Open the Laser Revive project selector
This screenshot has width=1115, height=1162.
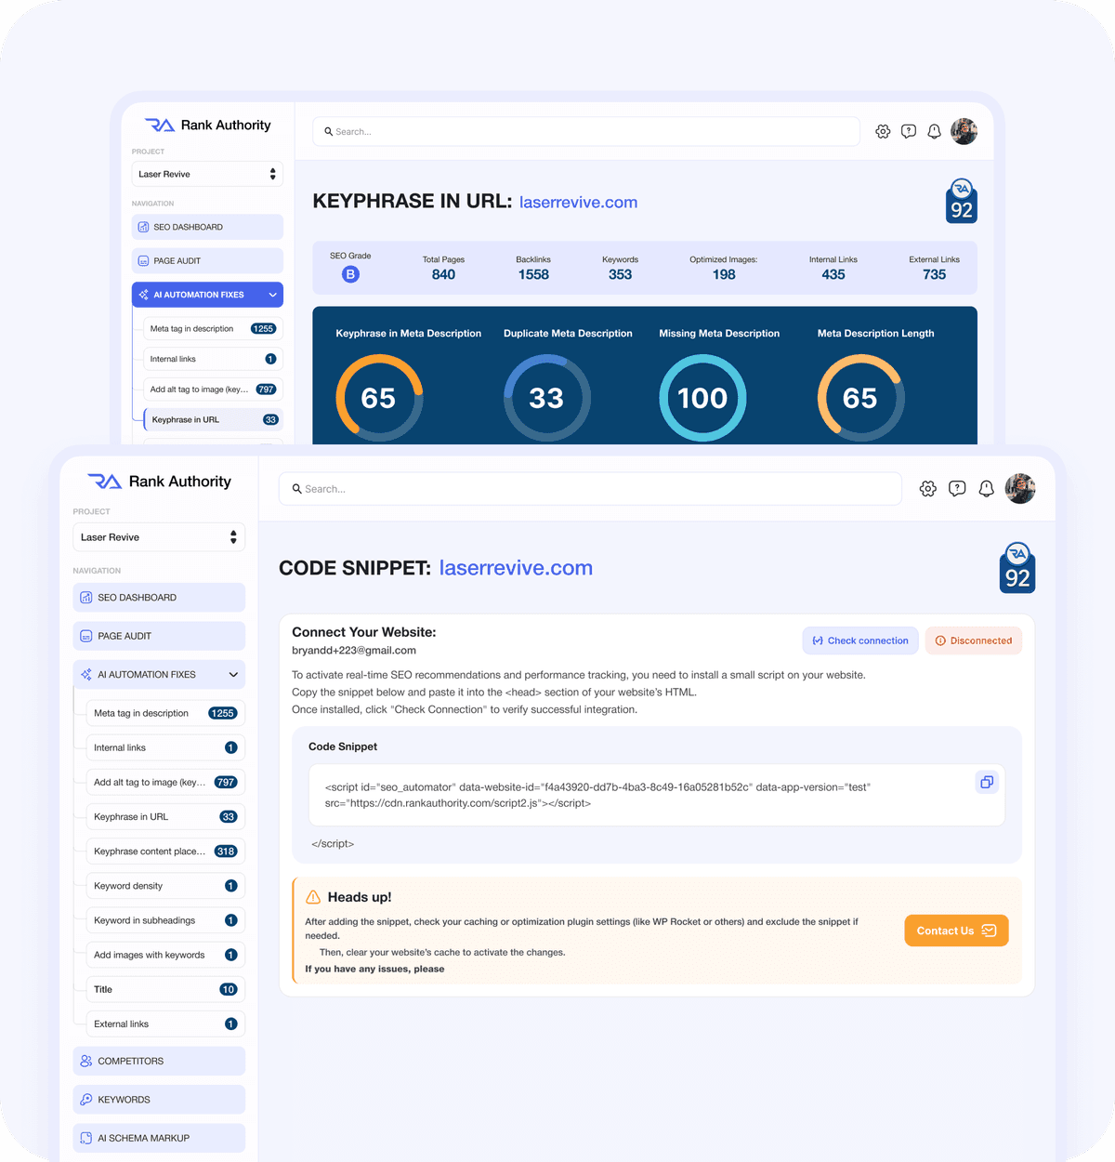pos(159,536)
